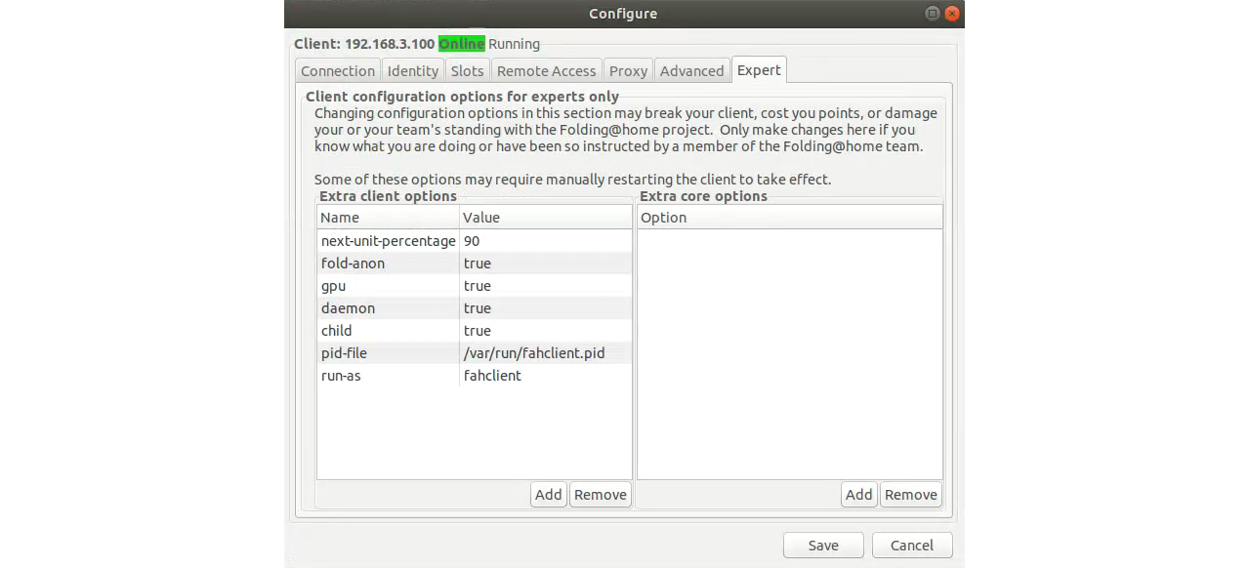Screen dimensions: 1250x568
Task: Select the next-unit-percentage option row
Action: coord(475,241)
